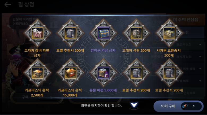The image size is (207, 115).
Task: Tap the top-row 토벌 추천서 200개 icon
Action: click(x=71, y=33)
